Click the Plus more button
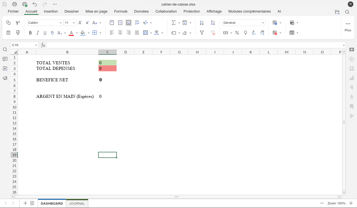The height and width of the screenshot is (208, 357). point(348,27)
